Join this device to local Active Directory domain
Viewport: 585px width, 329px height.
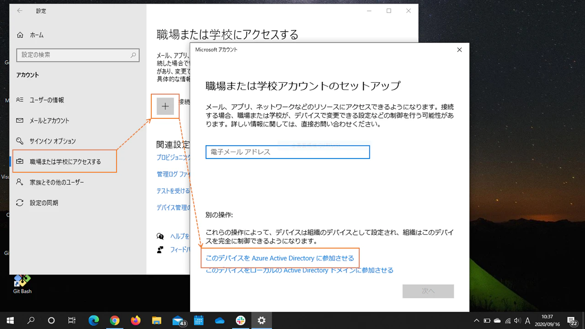299,270
